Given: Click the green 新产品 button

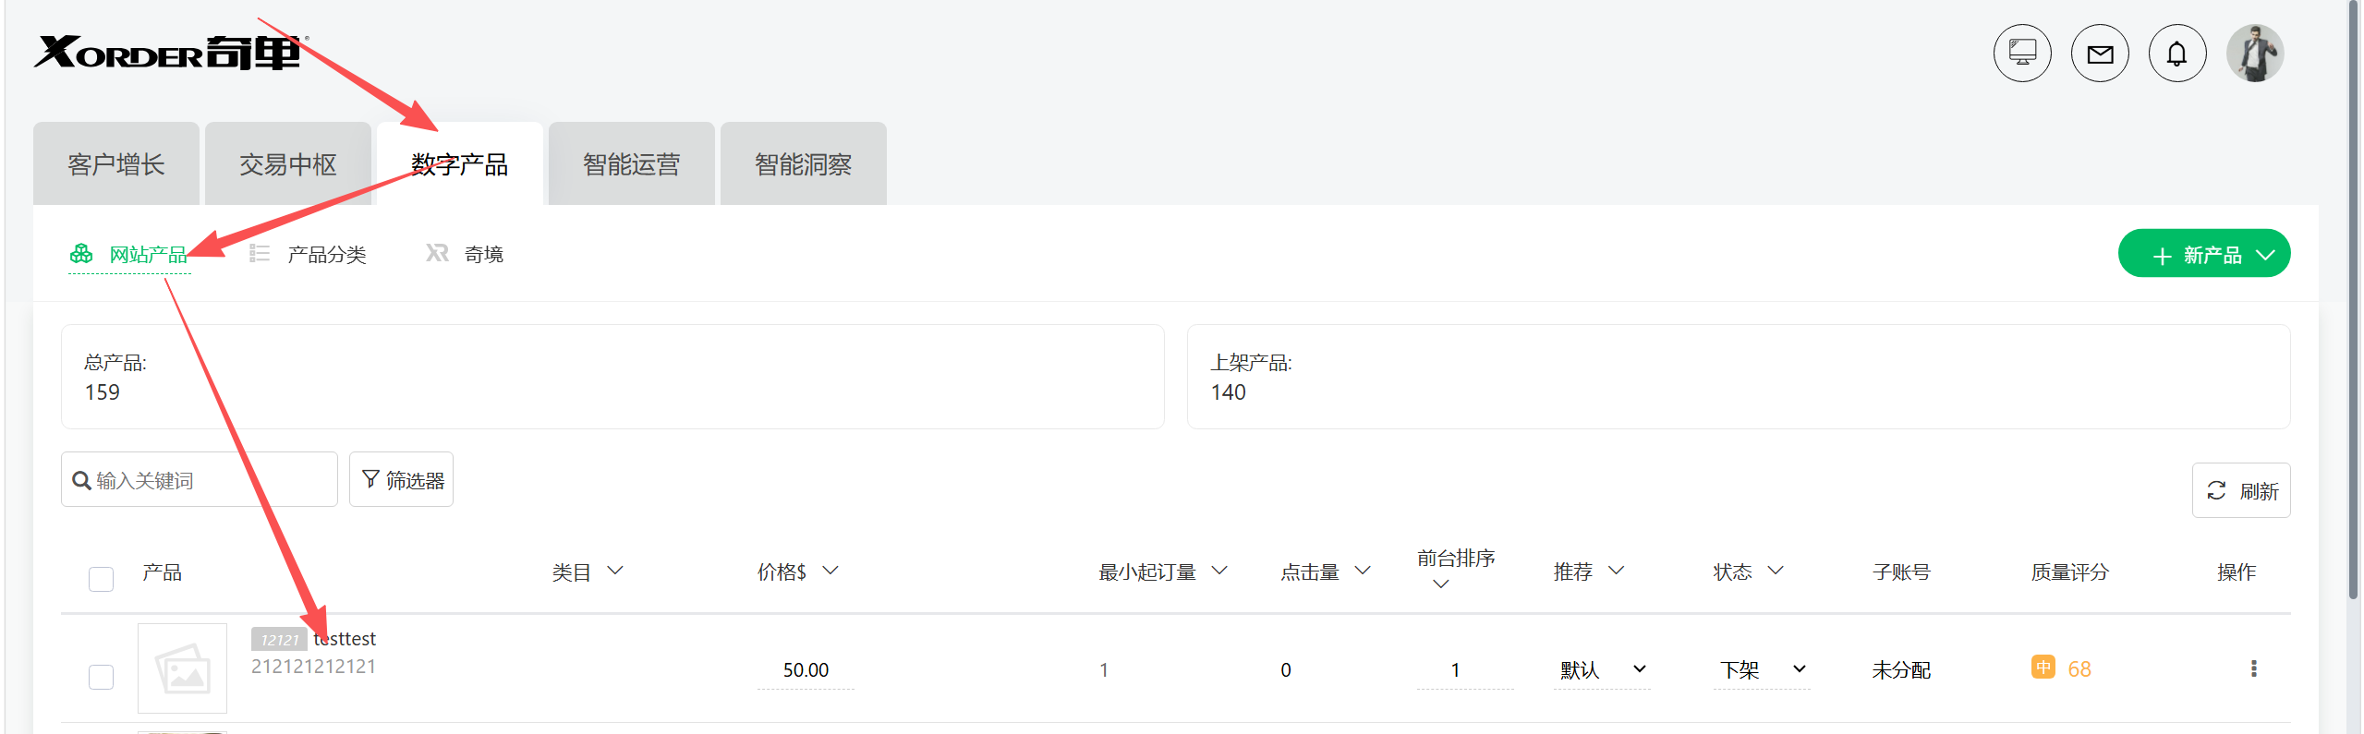Looking at the screenshot, I should (2203, 254).
